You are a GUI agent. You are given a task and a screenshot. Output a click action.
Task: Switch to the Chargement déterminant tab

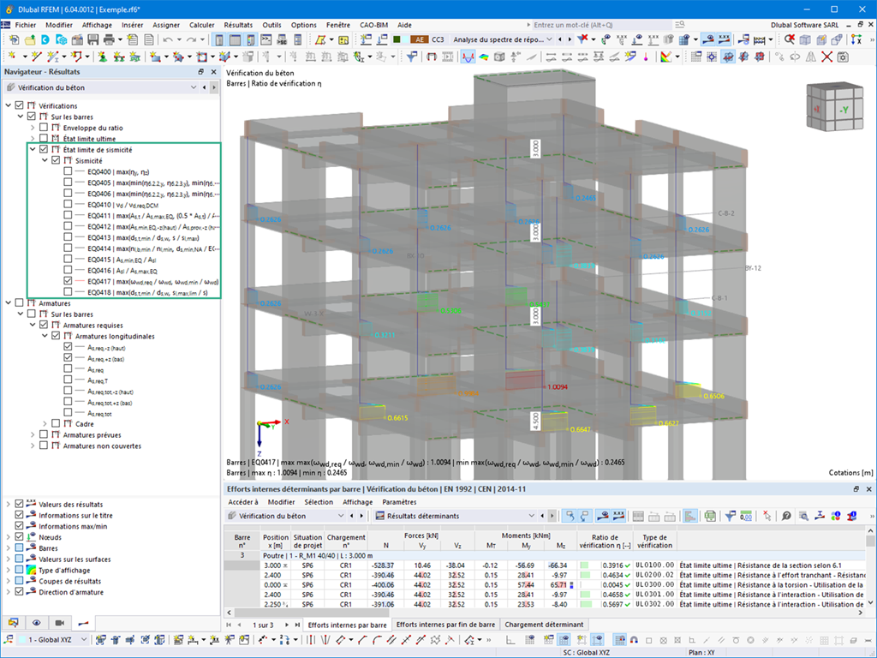[544, 625]
